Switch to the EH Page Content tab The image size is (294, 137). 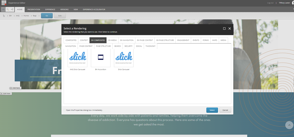[x=145, y=40]
